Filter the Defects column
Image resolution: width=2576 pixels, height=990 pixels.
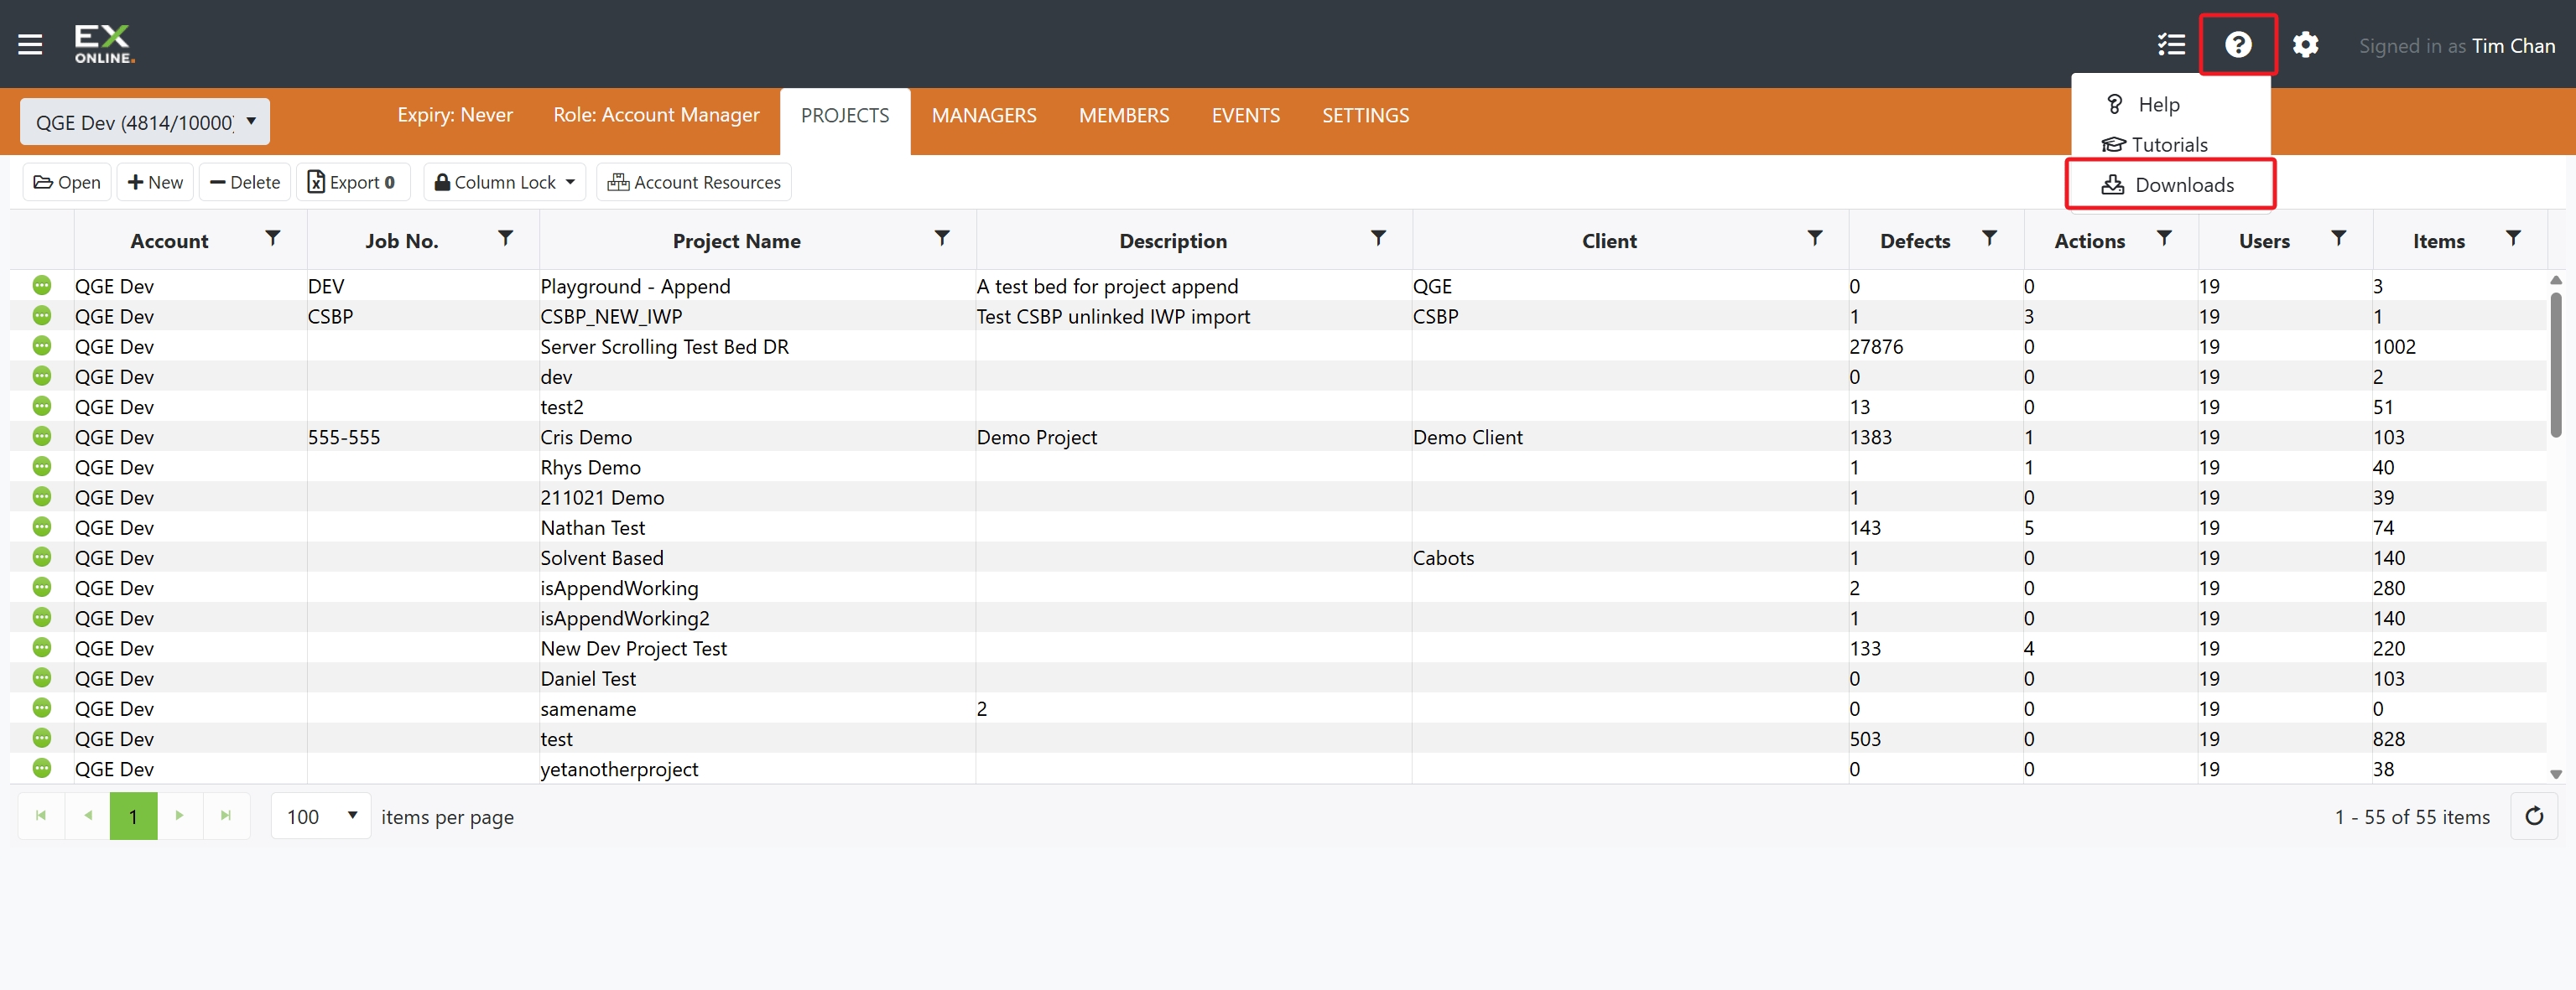pyautogui.click(x=1990, y=238)
